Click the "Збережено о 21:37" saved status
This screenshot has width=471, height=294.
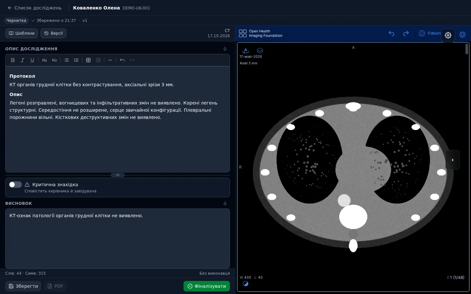tap(54, 21)
